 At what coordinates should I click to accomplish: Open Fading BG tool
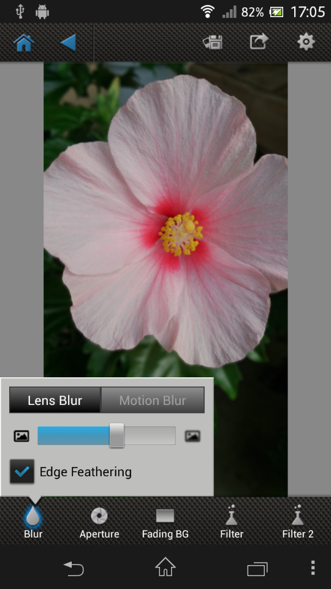click(165, 523)
